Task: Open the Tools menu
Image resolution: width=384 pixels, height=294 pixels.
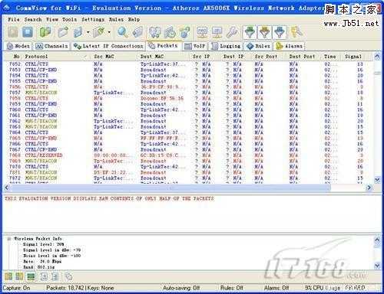Action: click(x=69, y=19)
